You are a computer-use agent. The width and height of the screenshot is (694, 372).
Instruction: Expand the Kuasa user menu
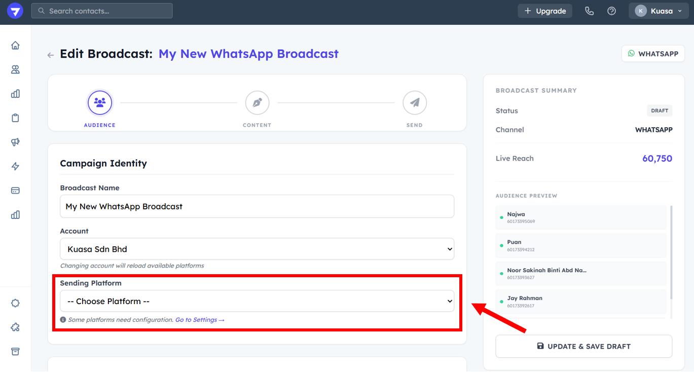(658, 11)
